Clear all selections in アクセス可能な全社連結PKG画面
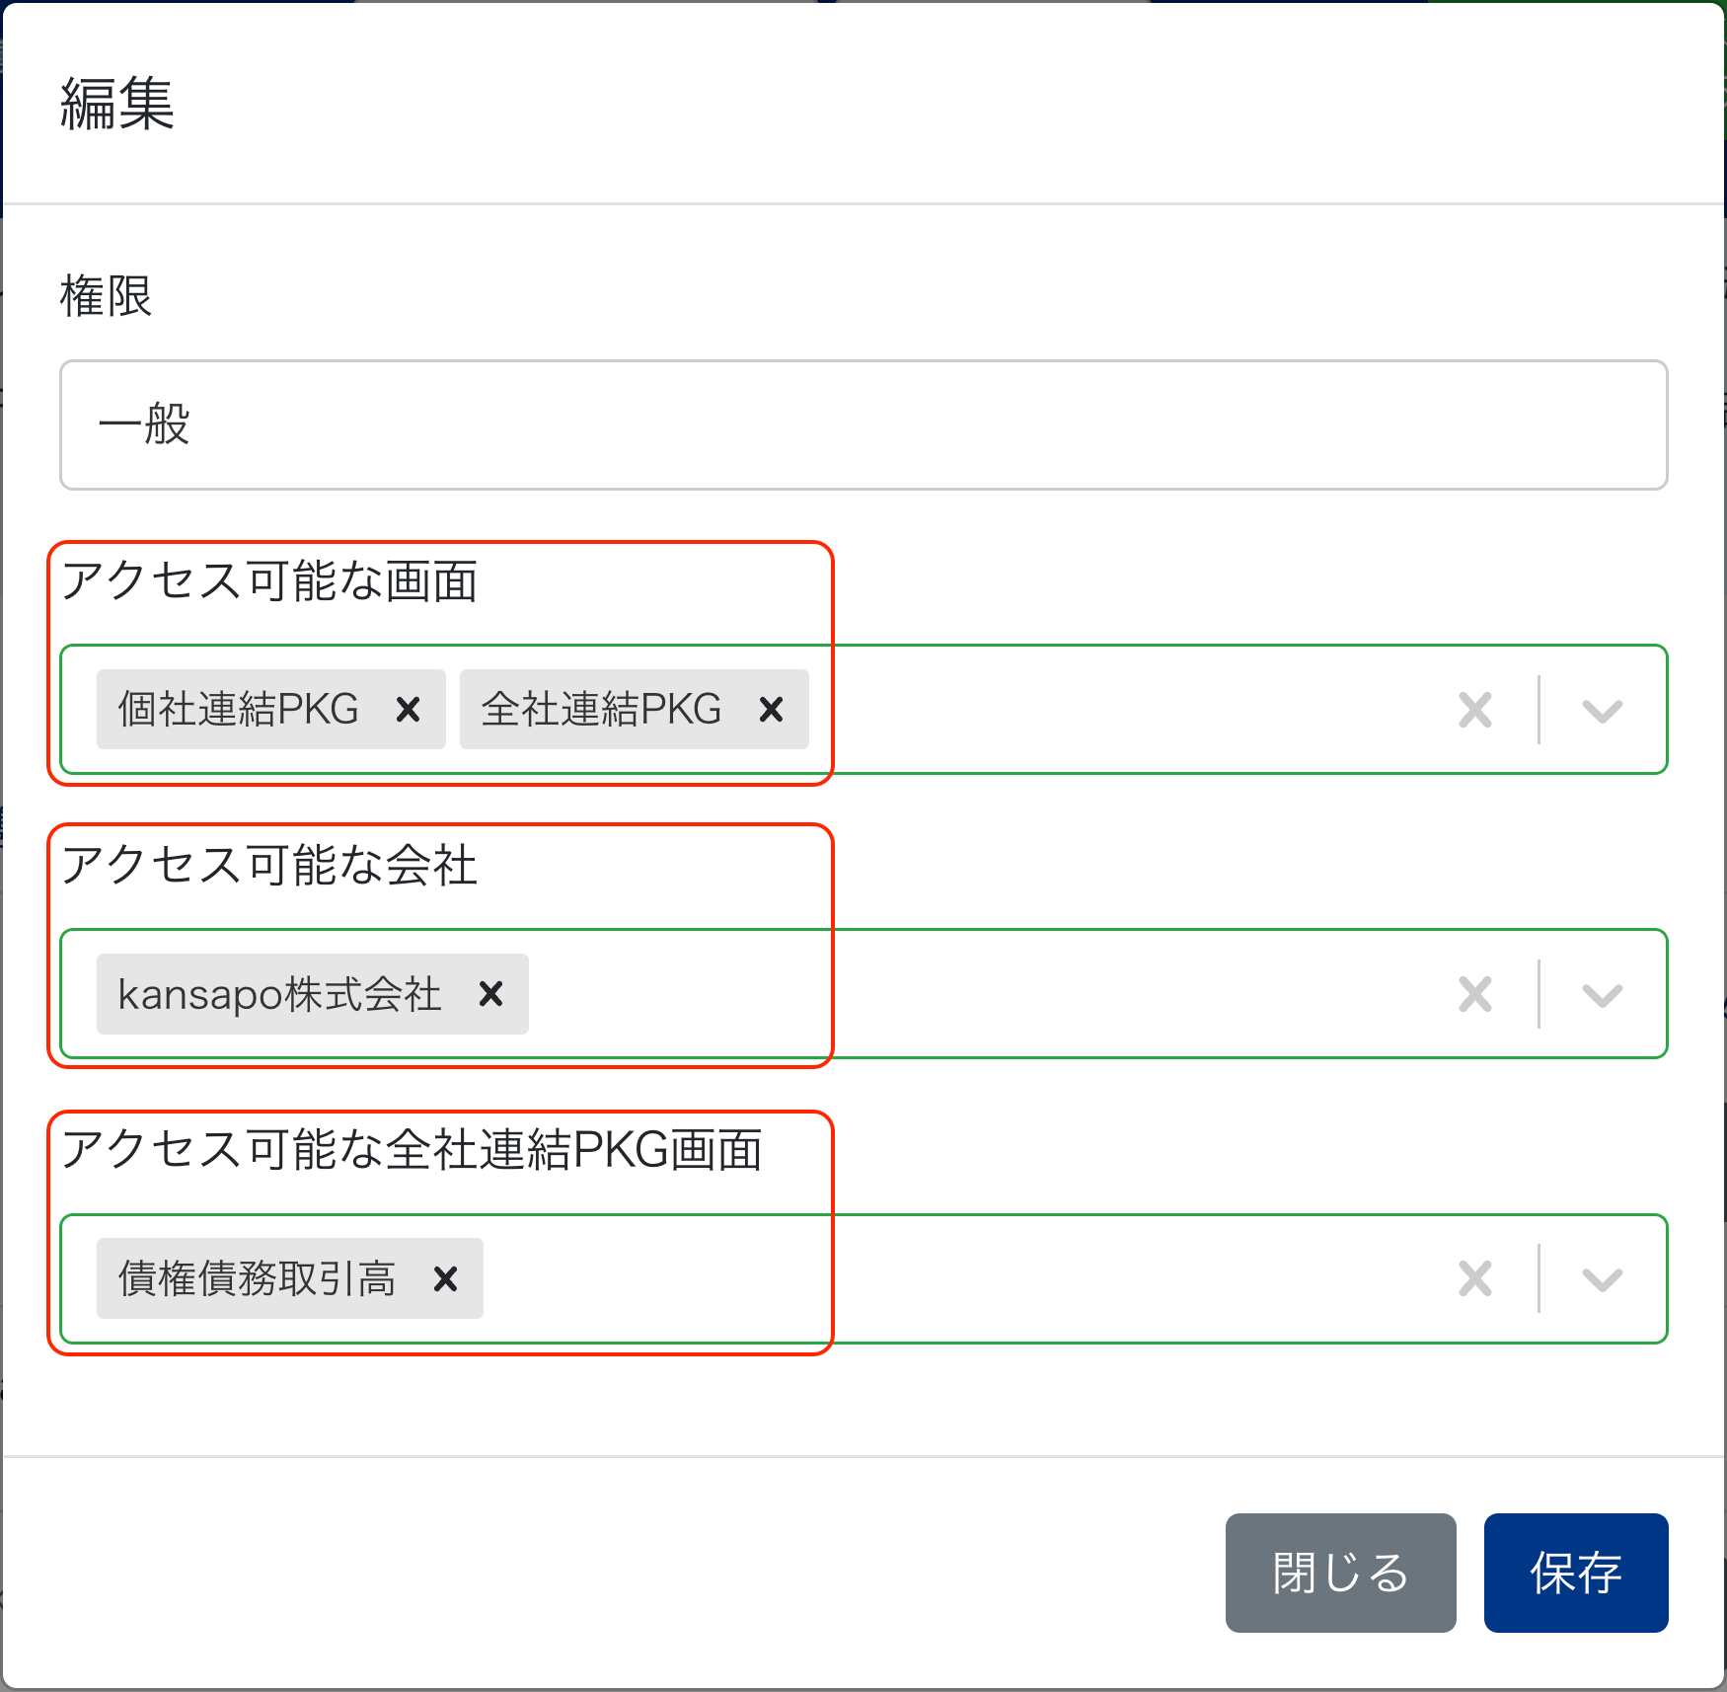The width and height of the screenshot is (1727, 1692). pos(1474,1279)
